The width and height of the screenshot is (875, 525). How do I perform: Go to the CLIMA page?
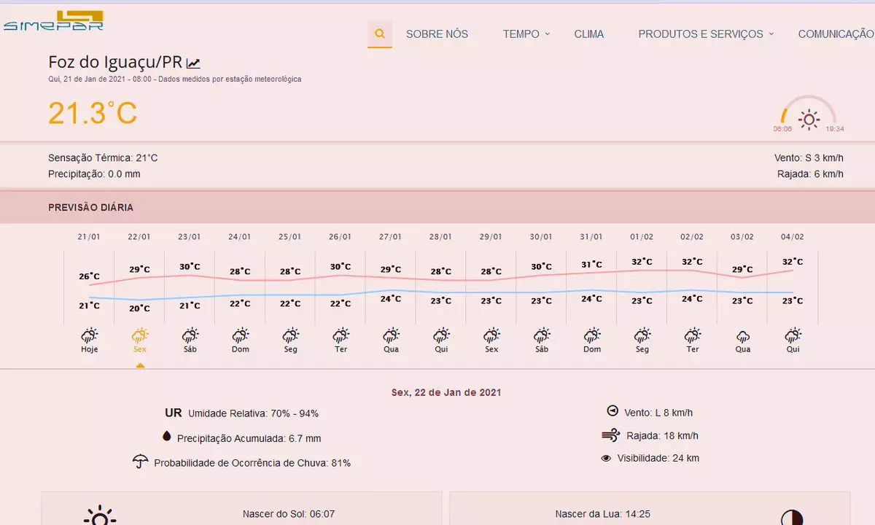coord(588,34)
